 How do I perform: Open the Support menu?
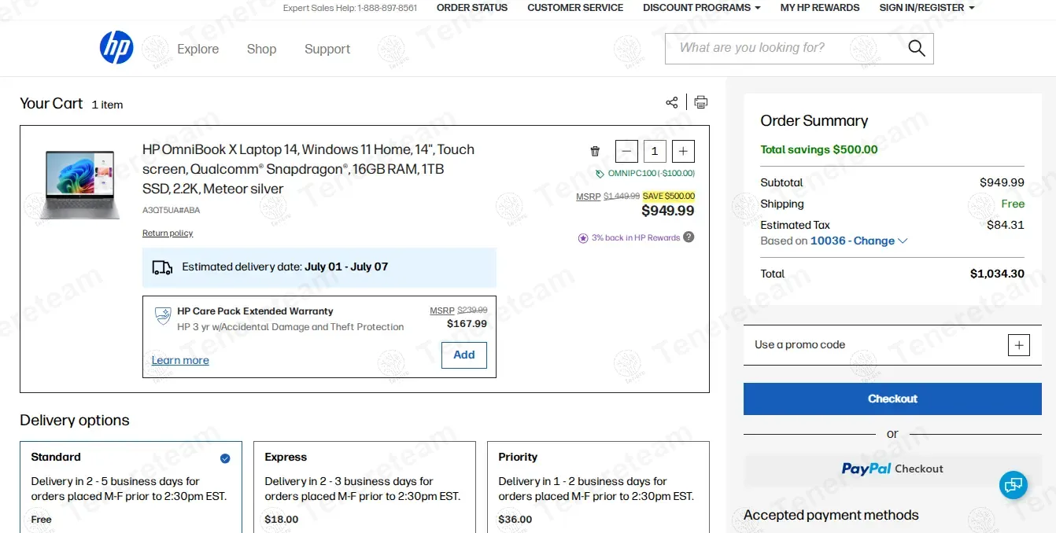click(327, 49)
